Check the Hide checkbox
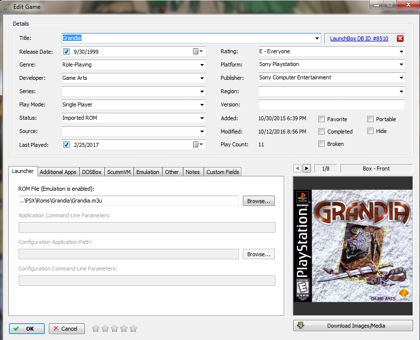The width and height of the screenshot is (420, 340). coord(370,131)
